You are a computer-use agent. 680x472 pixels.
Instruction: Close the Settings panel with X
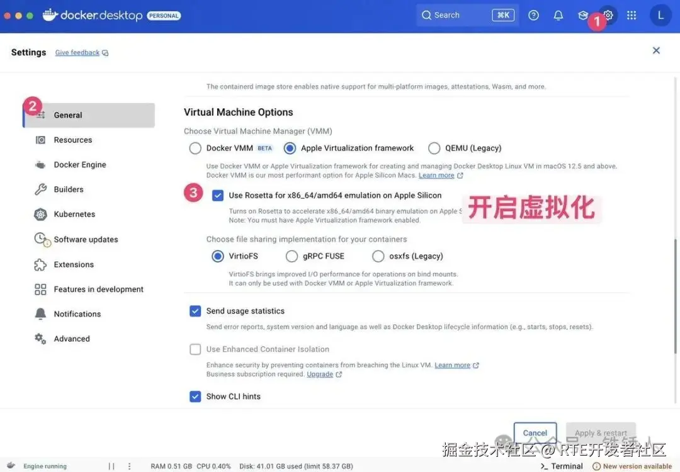click(x=656, y=50)
